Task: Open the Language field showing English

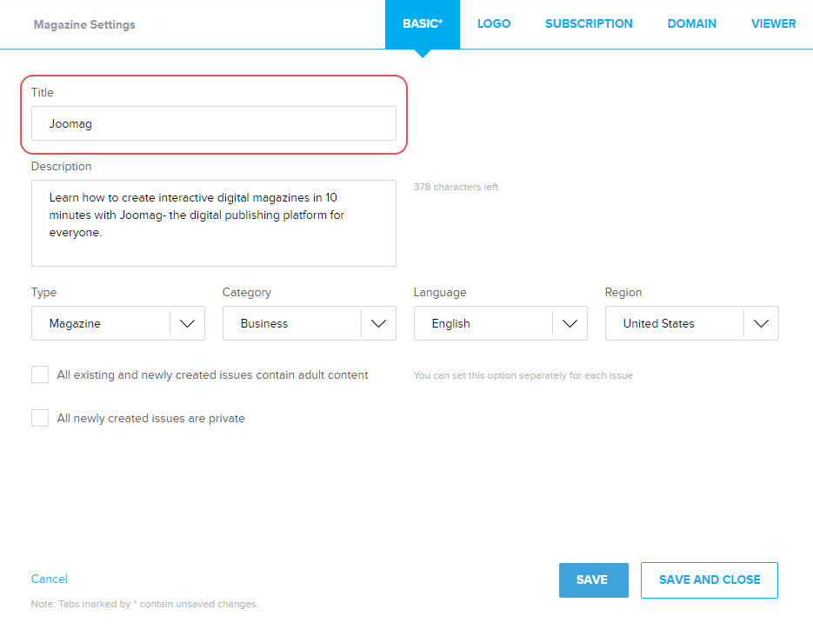Action: (483, 323)
